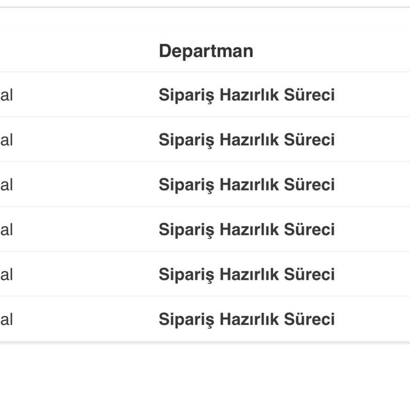Select the word 'Süreci' in second row
Screen dimensions: 410x410
click(309, 140)
